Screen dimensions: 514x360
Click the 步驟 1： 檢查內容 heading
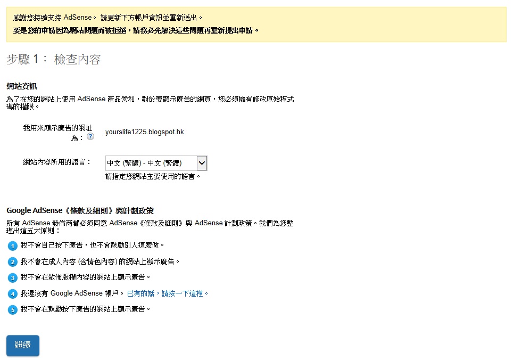coord(54,60)
